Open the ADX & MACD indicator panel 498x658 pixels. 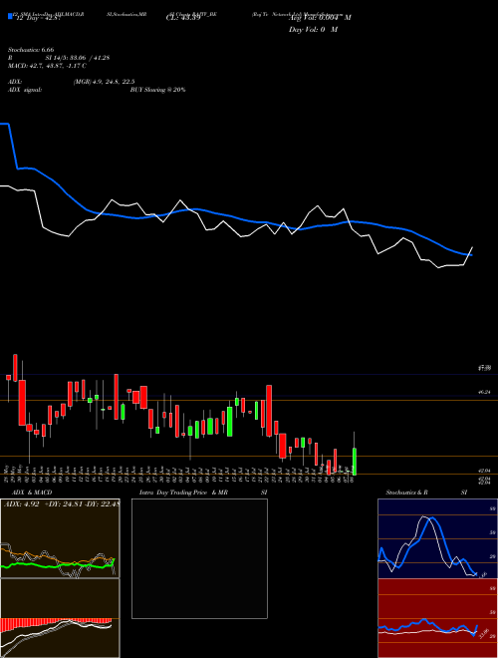(x=60, y=578)
